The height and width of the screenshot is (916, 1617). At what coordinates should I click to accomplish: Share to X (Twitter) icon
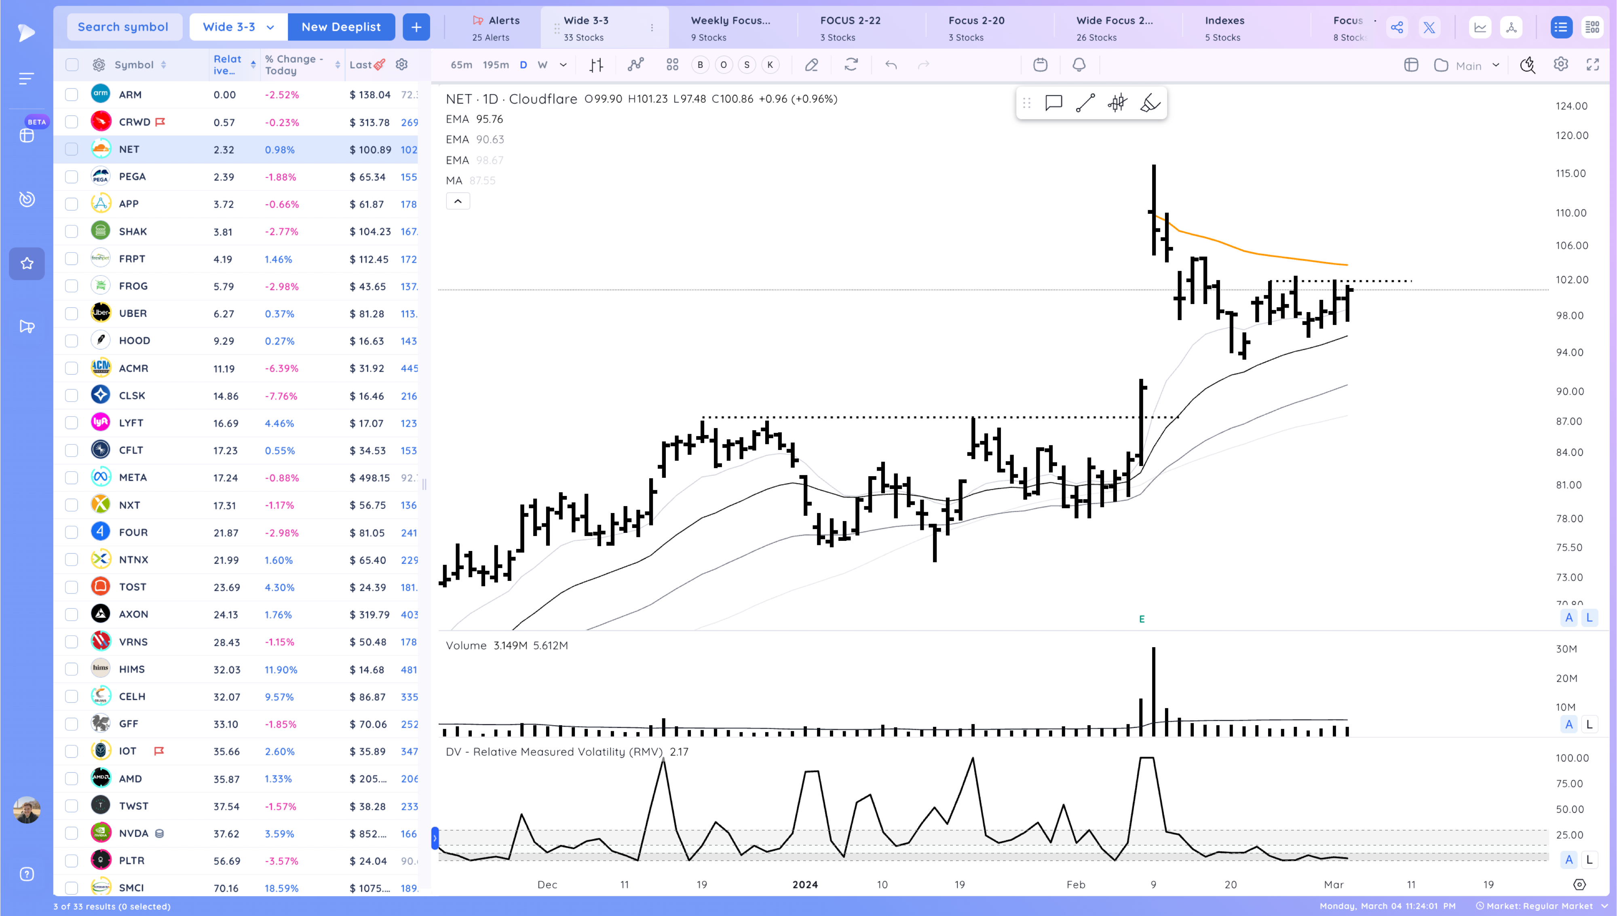[1429, 27]
